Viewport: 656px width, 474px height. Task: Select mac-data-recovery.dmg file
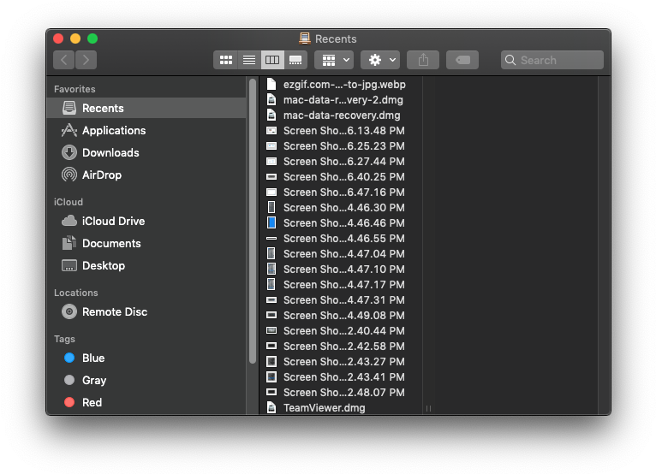click(x=341, y=116)
